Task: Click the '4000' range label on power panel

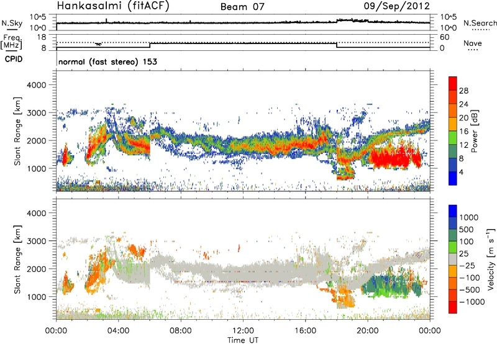Action: (37, 85)
